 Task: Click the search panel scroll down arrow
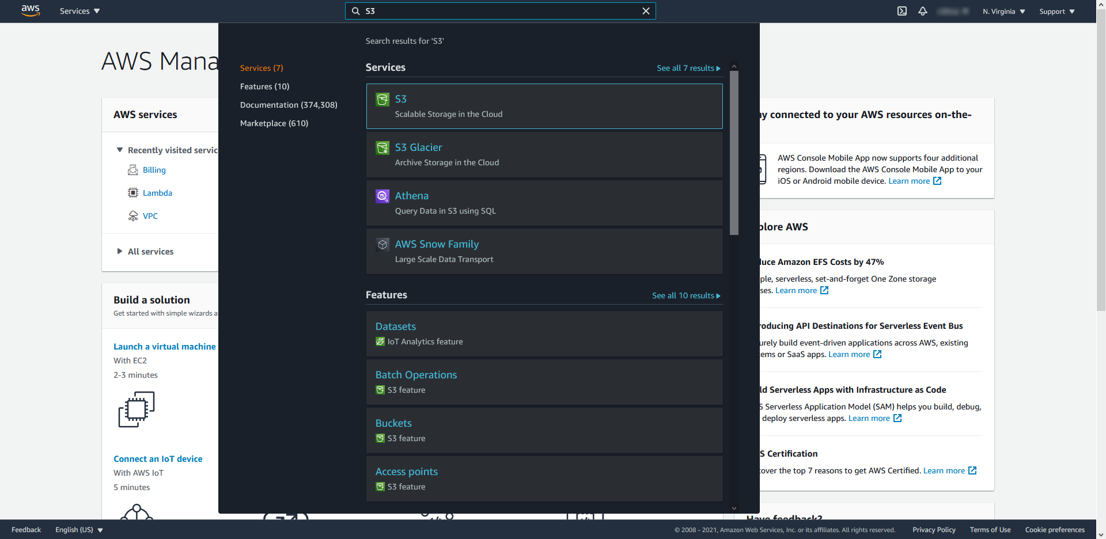734,508
